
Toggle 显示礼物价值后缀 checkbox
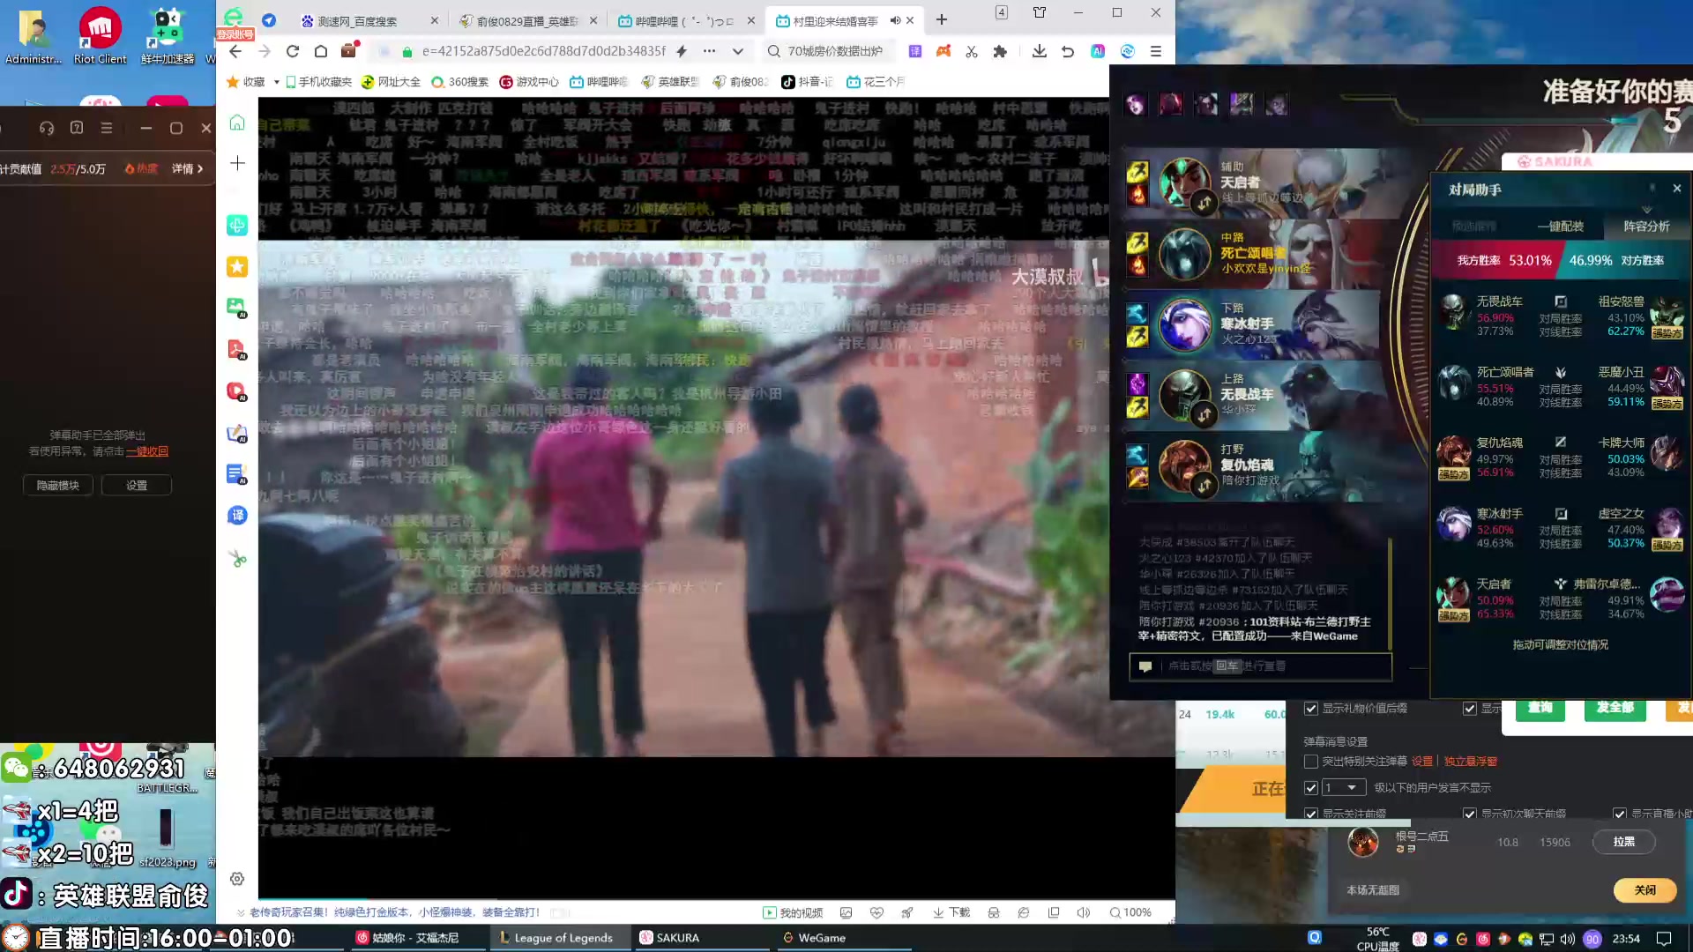click(1311, 709)
